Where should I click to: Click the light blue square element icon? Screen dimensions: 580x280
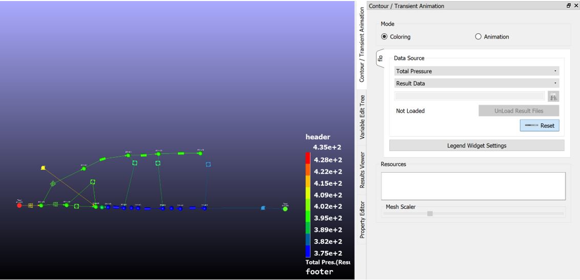coord(208,164)
